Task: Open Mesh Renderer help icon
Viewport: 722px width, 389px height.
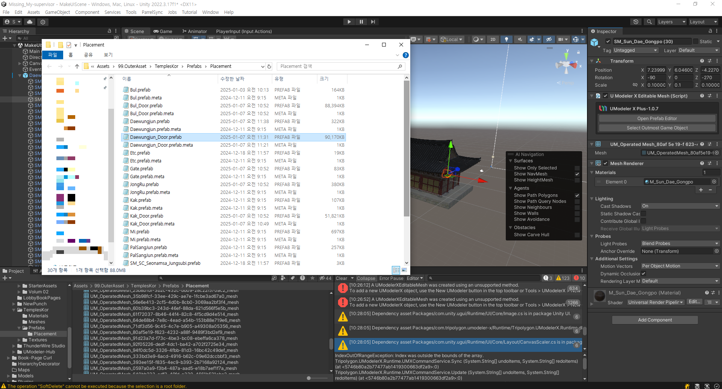Action: (x=702, y=163)
